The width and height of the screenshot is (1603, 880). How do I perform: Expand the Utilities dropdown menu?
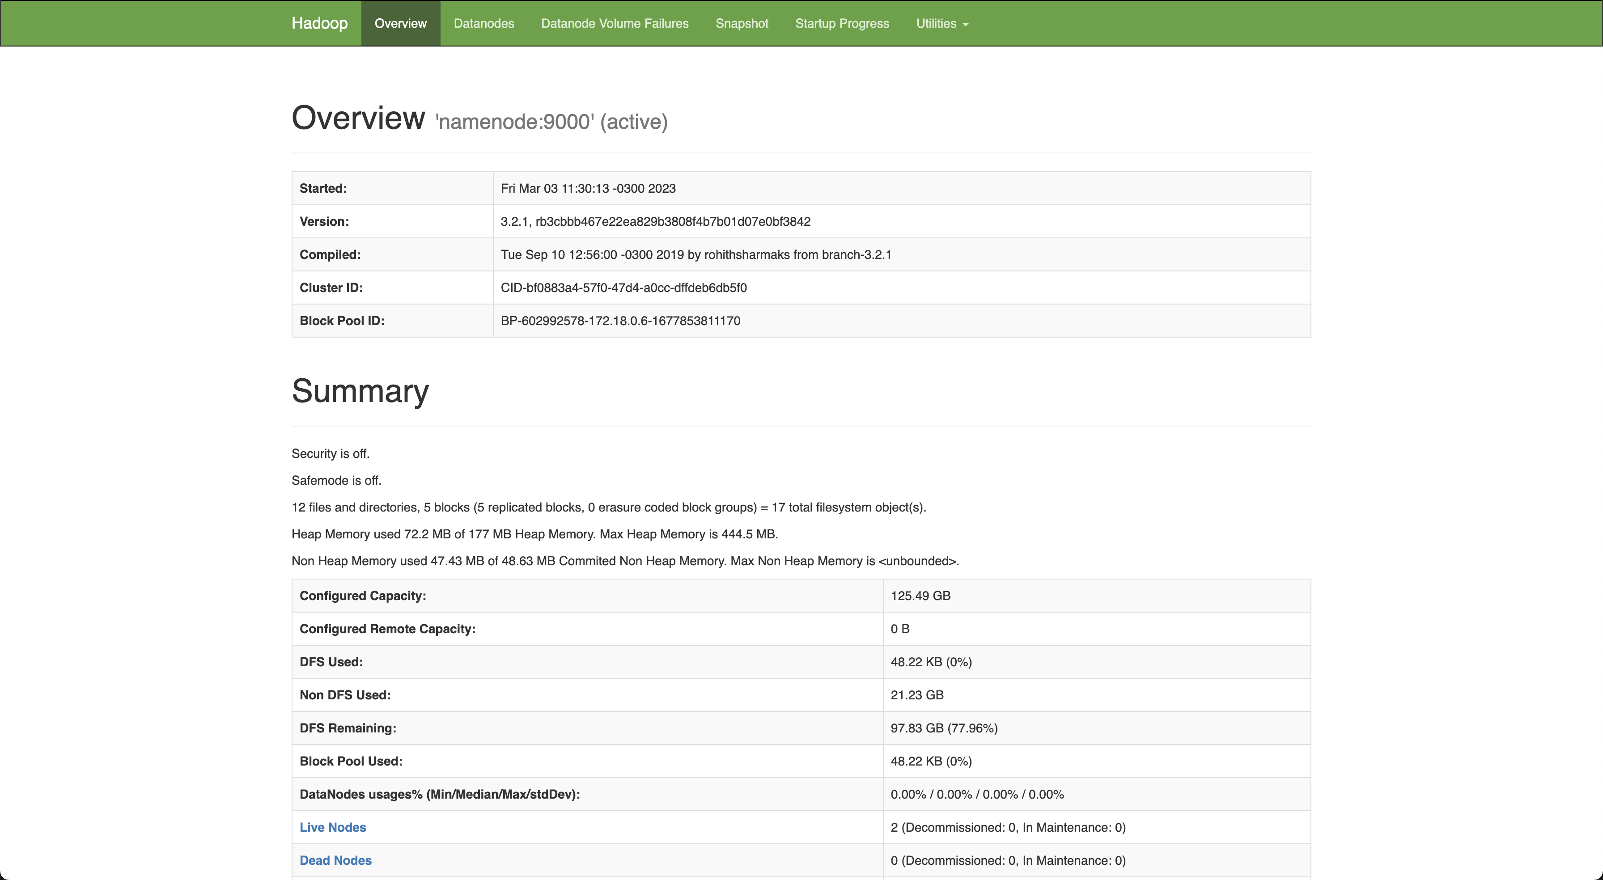[936, 23]
